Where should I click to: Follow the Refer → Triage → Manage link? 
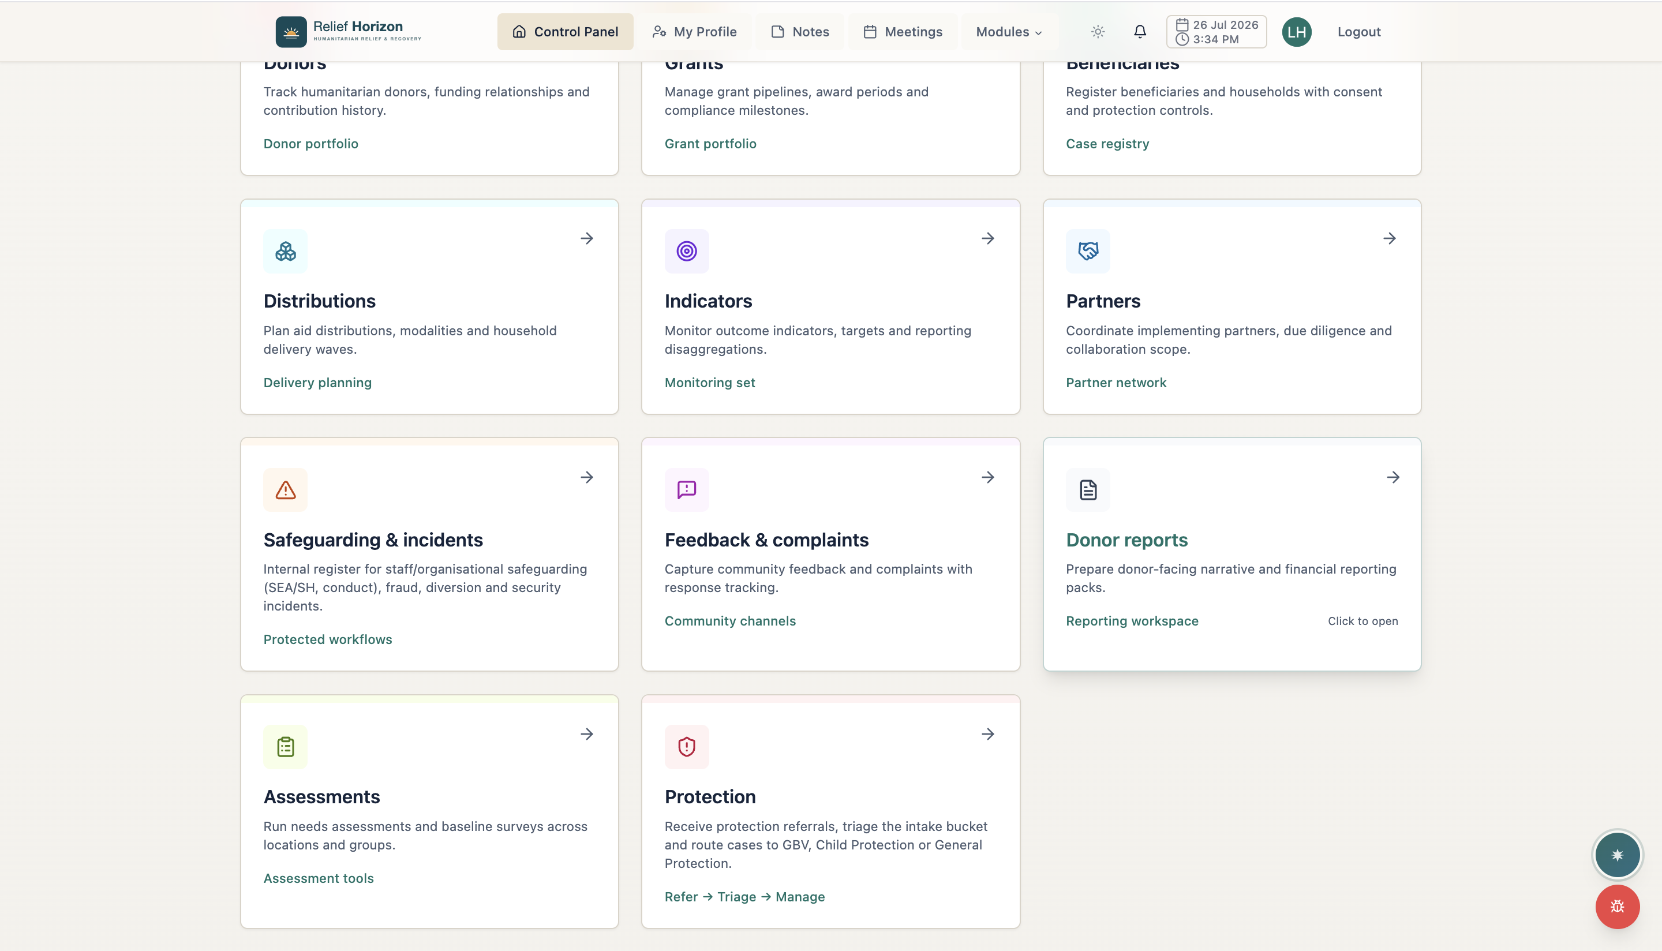point(744,897)
